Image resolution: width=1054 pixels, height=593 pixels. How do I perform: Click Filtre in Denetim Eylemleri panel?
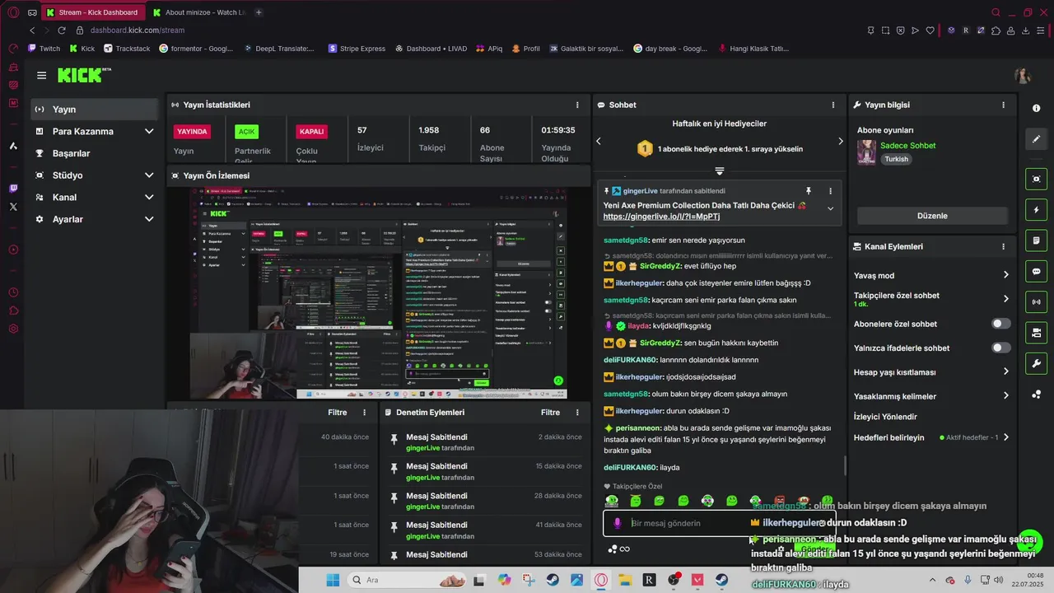point(550,413)
